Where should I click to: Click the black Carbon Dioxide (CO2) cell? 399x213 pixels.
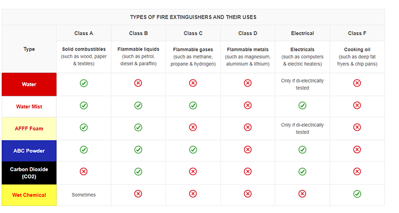[29, 173]
